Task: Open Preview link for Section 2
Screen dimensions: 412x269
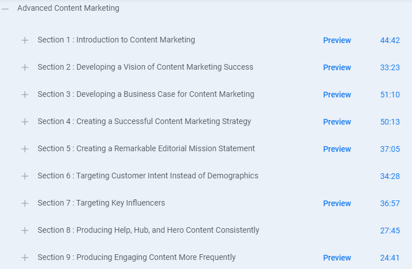Action: [x=337, y=67]
